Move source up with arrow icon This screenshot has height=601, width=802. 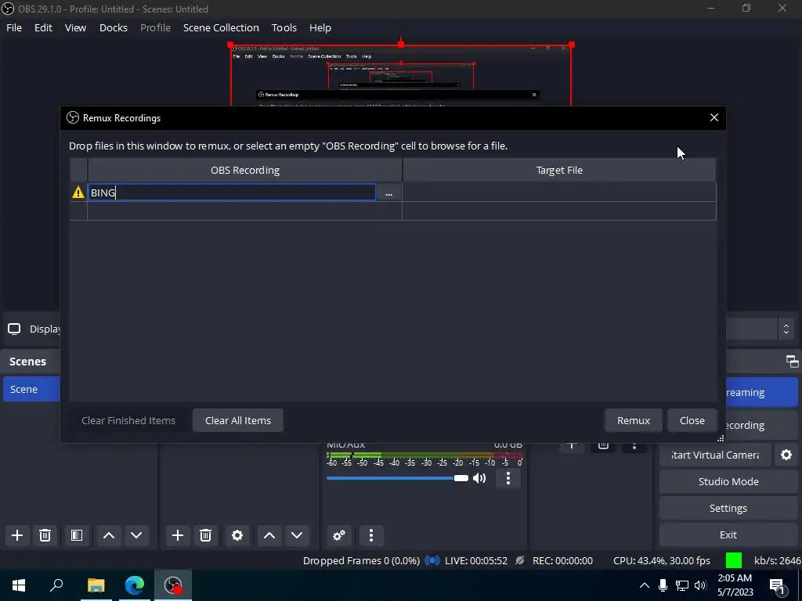[269, 535]
